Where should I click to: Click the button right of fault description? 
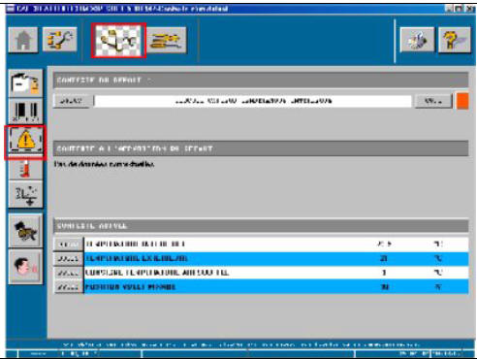433,101
